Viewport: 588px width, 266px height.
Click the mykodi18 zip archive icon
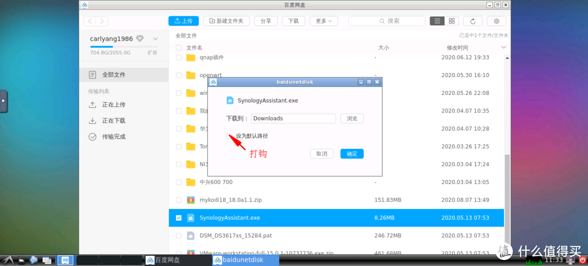[x=191, y=200]
